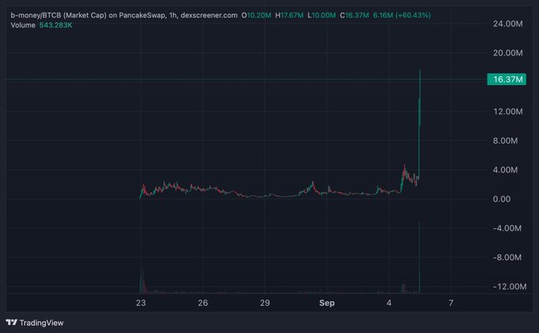Click the 4 date label on time axis

point(388,303)
